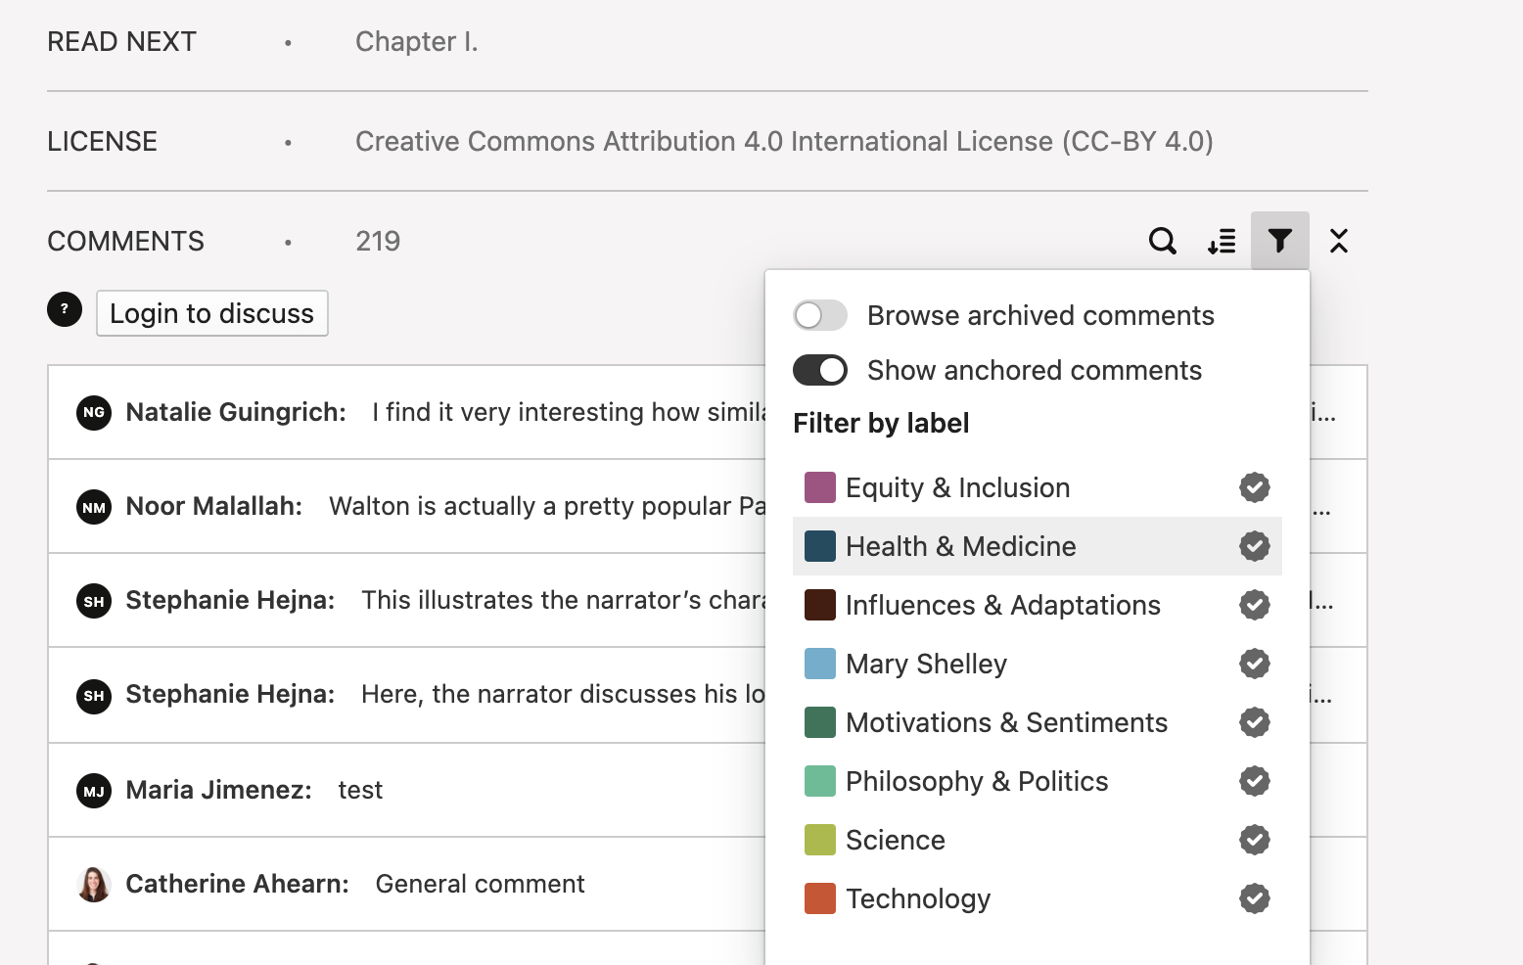This screenshot has width=1523, height=965.
Task: Click the Mary Shelley light blue swatch
Action: tap(820, 664)
